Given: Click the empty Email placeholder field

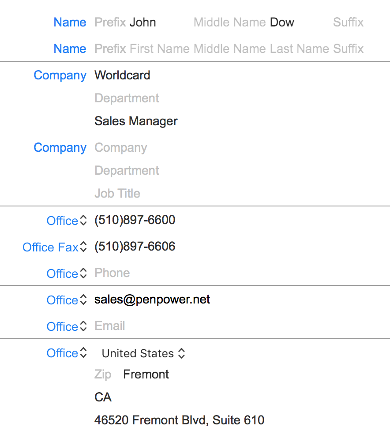Looking at the screenshot, I should [x=110, y=326].
